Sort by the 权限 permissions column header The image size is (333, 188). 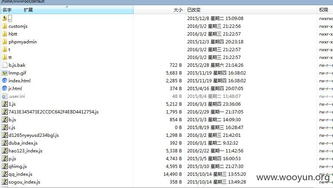[324, 10]
